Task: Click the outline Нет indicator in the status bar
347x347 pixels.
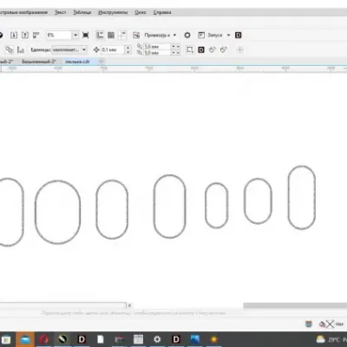Action: (x=331, y=324)
